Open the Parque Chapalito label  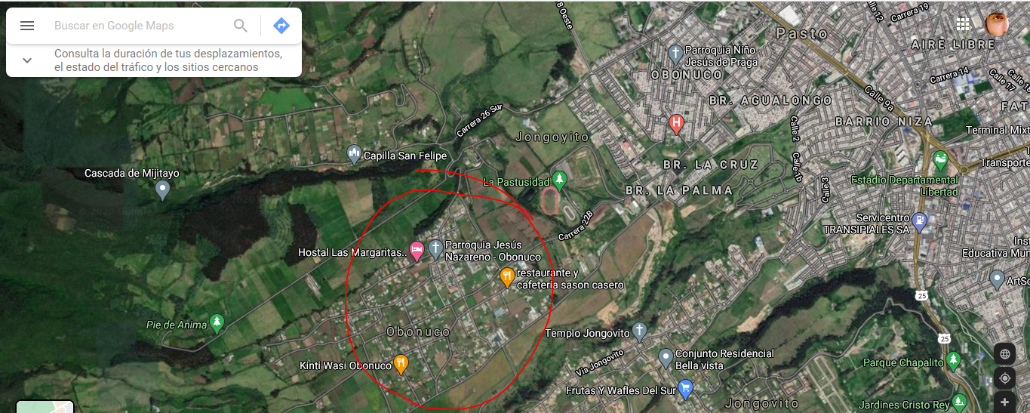903,363
